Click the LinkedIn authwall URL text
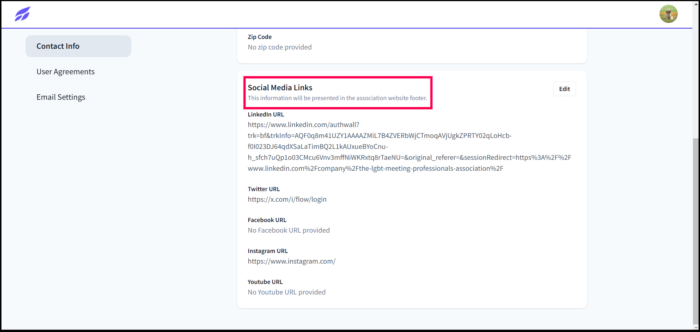 pyautogui.click(x=409, y=146)
